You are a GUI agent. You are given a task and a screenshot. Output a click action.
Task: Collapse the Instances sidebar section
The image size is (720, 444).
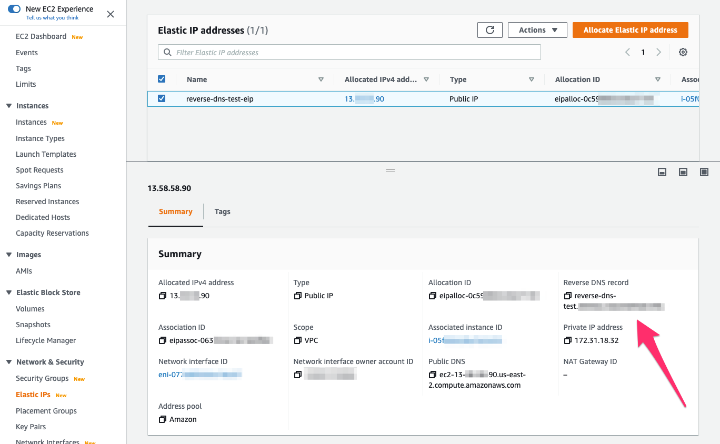click(9, 106)
